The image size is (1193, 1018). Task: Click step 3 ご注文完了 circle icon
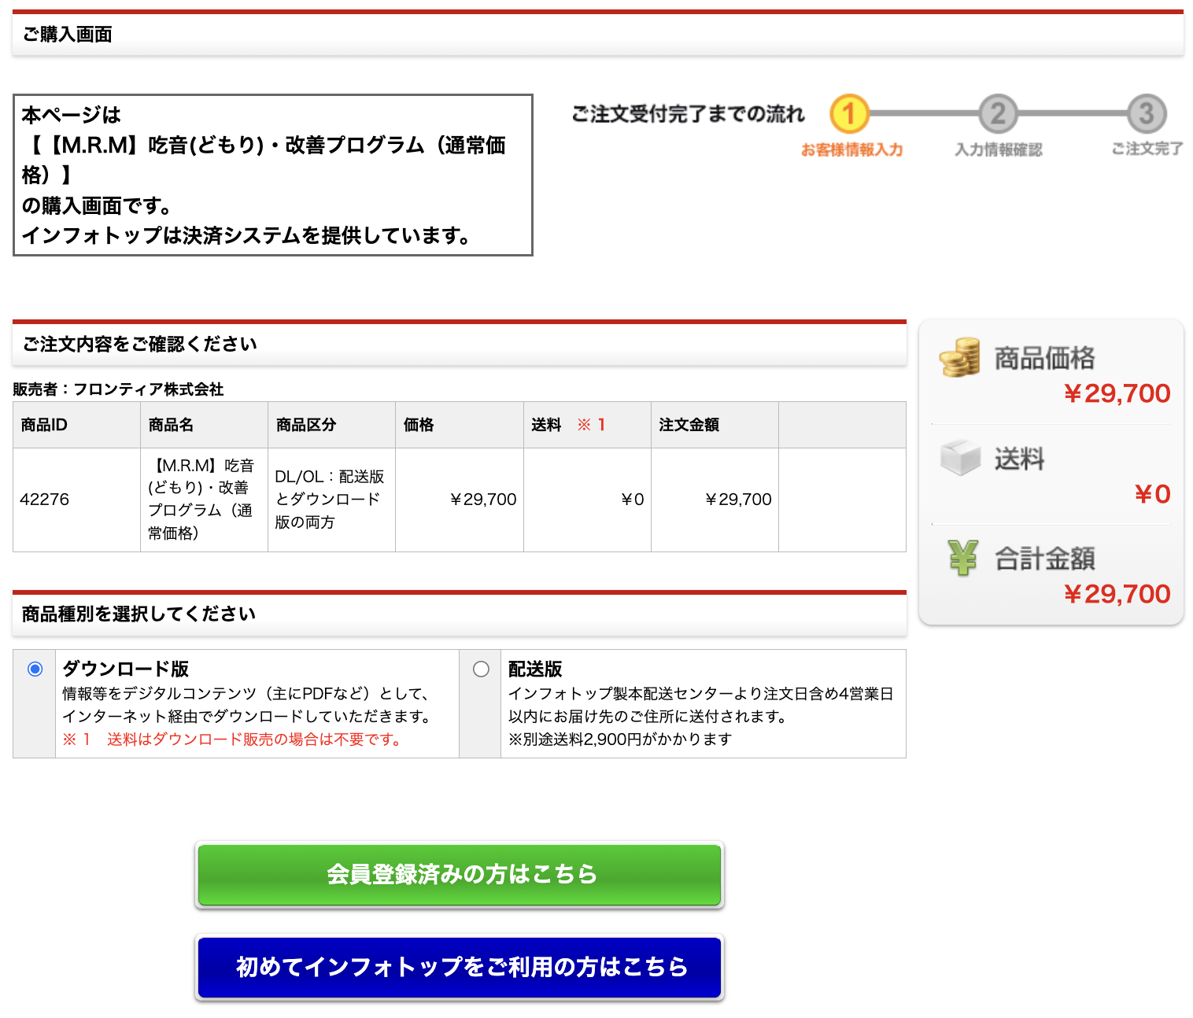[x=1147, y=114]
